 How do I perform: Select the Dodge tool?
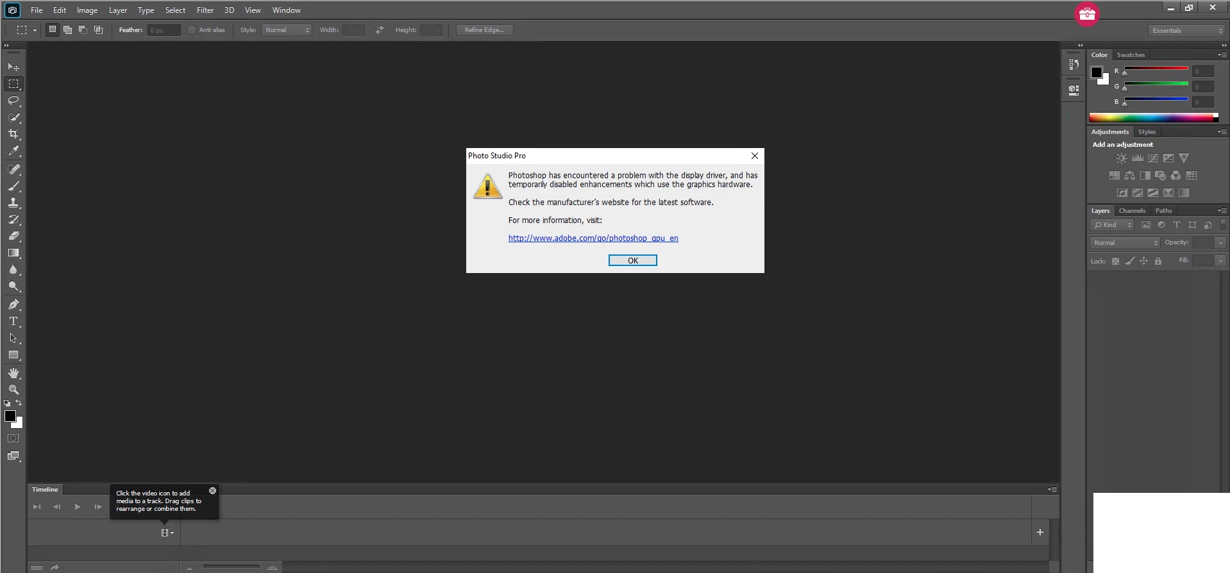13,286
